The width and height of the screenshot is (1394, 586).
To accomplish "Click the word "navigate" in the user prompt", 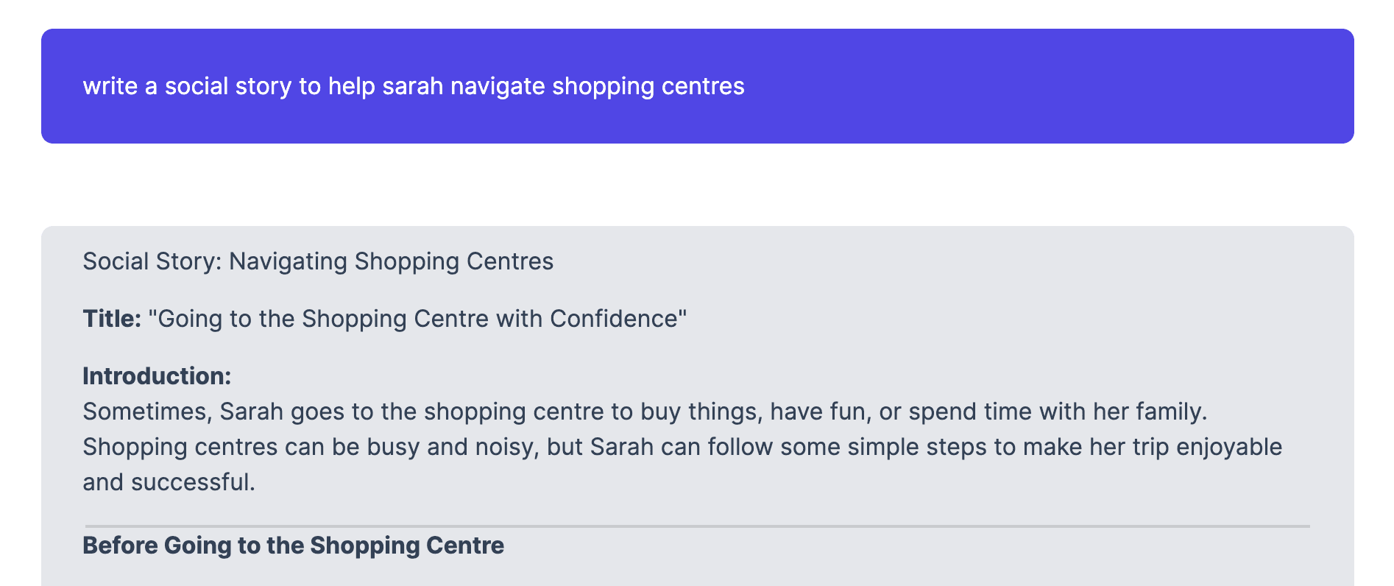I will [x=498, y=86].
